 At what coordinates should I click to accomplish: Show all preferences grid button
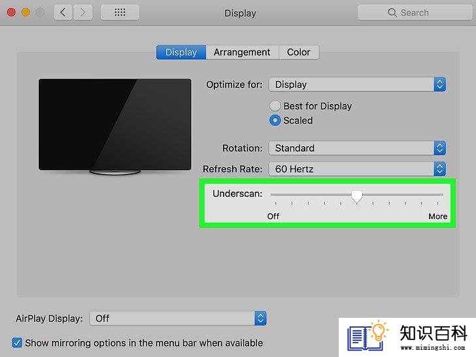point(120,12)
